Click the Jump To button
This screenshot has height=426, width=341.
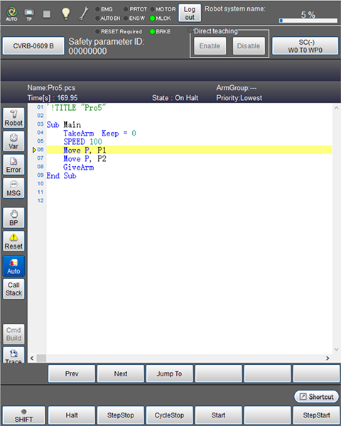coord(169,374)
